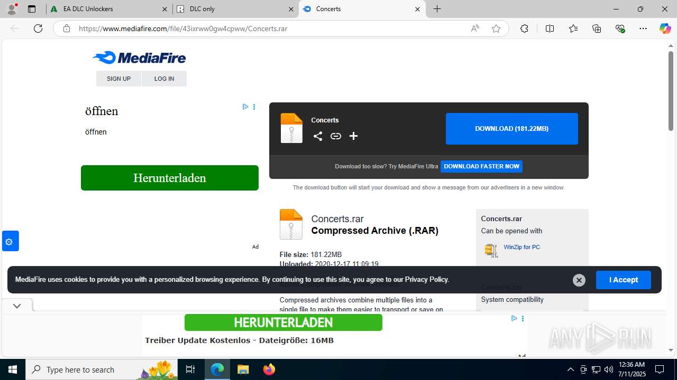This screenshot has height=380, width=677.
Task: Open page settings gear on left edge
Action: point(10,241)
